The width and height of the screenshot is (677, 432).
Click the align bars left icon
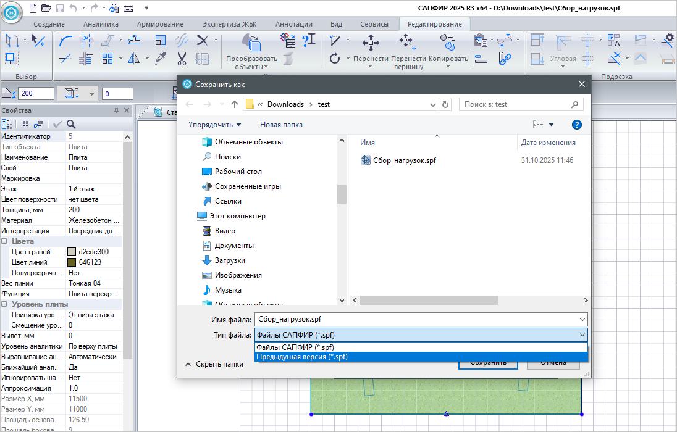tap(481, 58)
